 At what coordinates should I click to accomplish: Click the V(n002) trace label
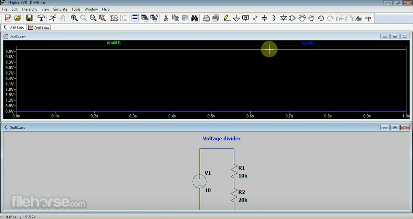[x=308, y=43]
